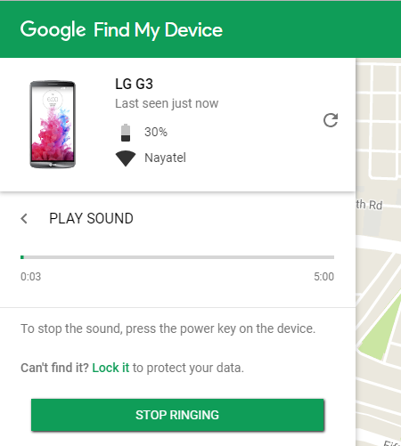Viewport: 401px width, 446px height.
Task: Click the Wi-Fi signal icon
Action: point(126,158)
